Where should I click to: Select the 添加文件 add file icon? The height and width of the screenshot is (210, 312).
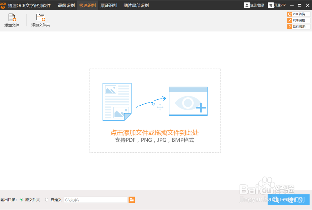point(12,19)
